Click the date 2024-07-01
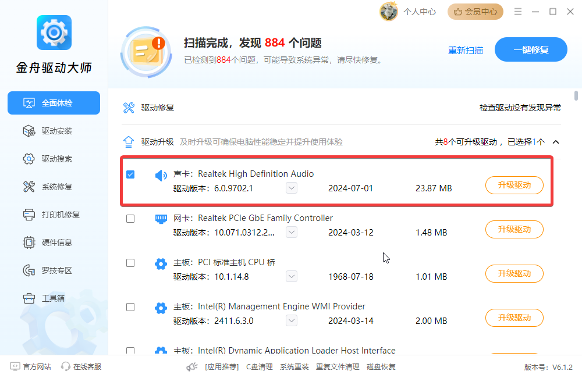The height and width of the screenshot is (378, 582). [x=350, y=188]
